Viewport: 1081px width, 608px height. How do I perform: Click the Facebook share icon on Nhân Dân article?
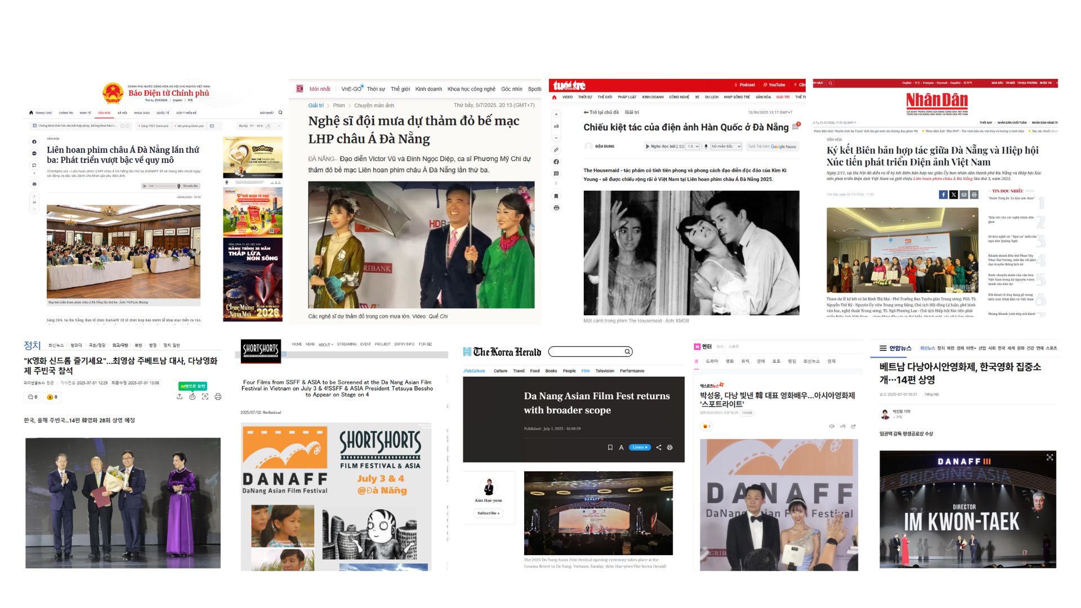click(x=943, y=195)
